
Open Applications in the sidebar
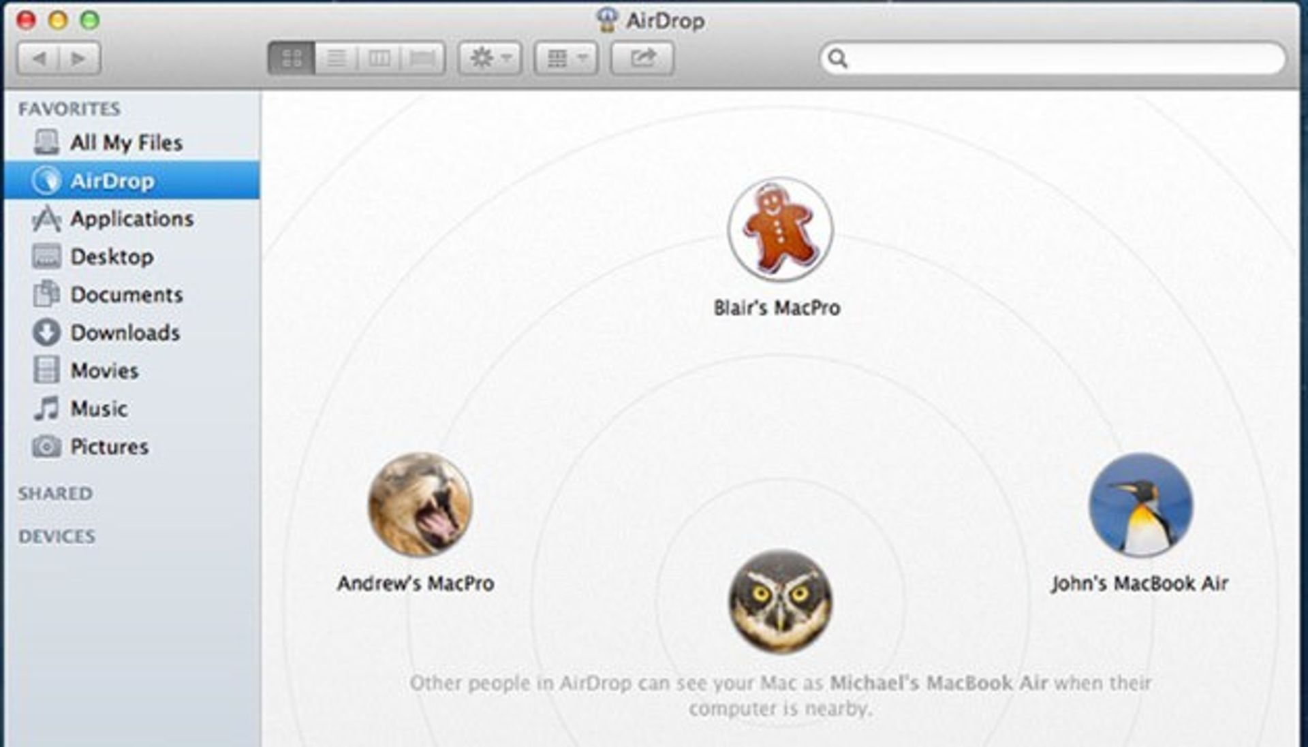tap(131, 219)
